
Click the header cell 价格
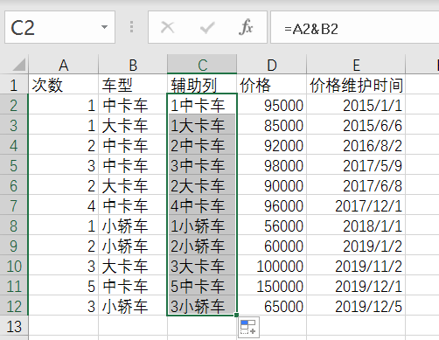(x=271, y=84)
